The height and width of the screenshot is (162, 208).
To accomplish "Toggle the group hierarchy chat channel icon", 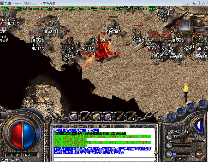I will point(47,132).
